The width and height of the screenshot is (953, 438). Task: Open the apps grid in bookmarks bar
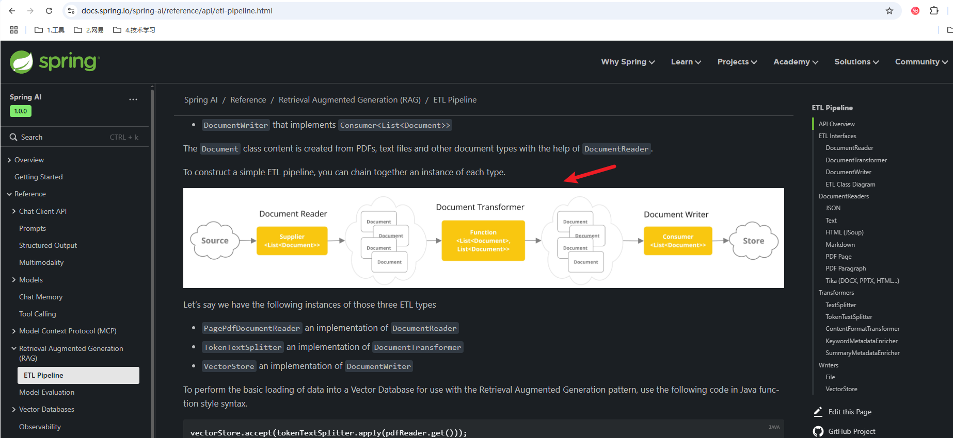tap(14, 30)
